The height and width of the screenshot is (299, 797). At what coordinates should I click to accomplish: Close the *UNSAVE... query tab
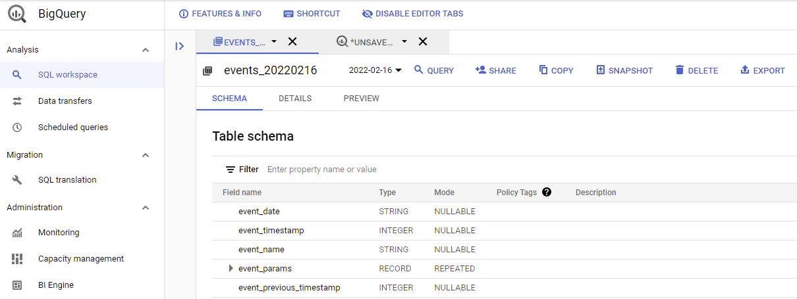point(423,41)
